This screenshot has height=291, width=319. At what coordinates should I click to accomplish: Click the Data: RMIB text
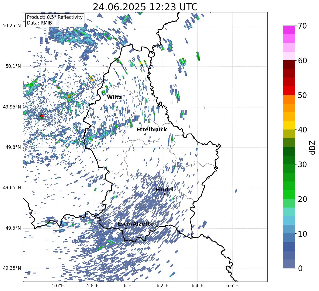(x=39, y=23)
